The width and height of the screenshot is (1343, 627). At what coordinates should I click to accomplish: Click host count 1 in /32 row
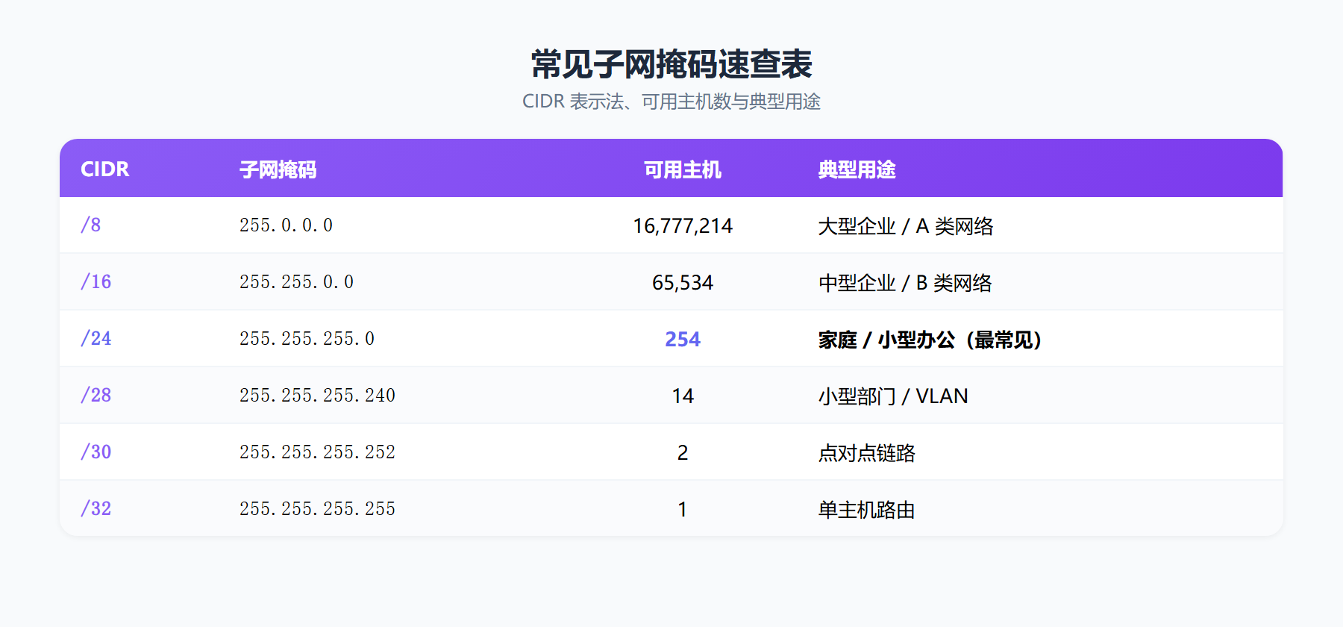click(x=683, y=509)
